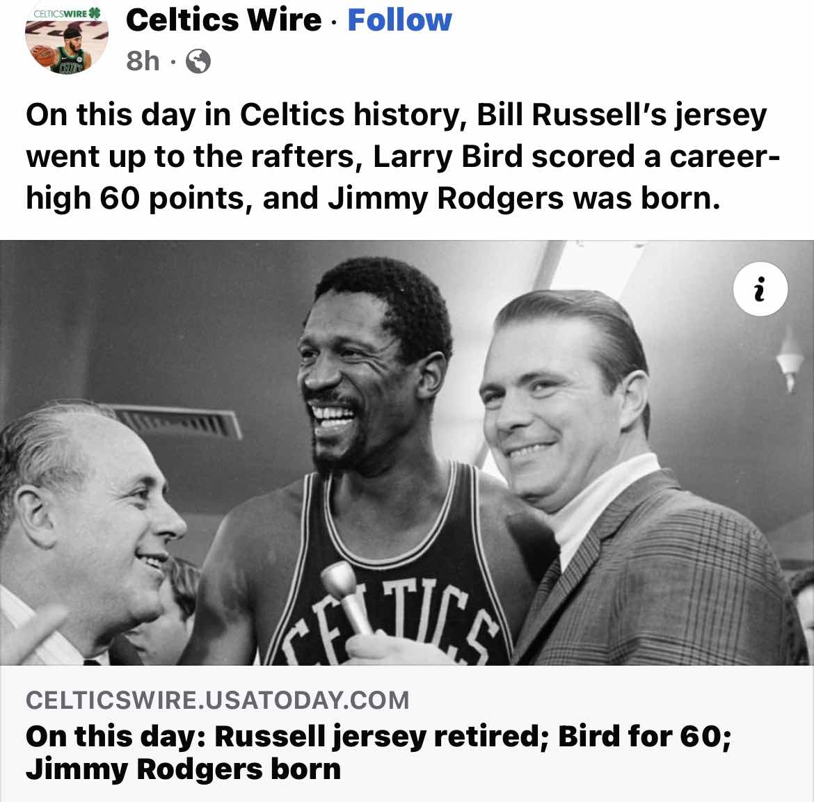Click the globe public audience icon
The image size is (814, 802).
click(198, 61)
